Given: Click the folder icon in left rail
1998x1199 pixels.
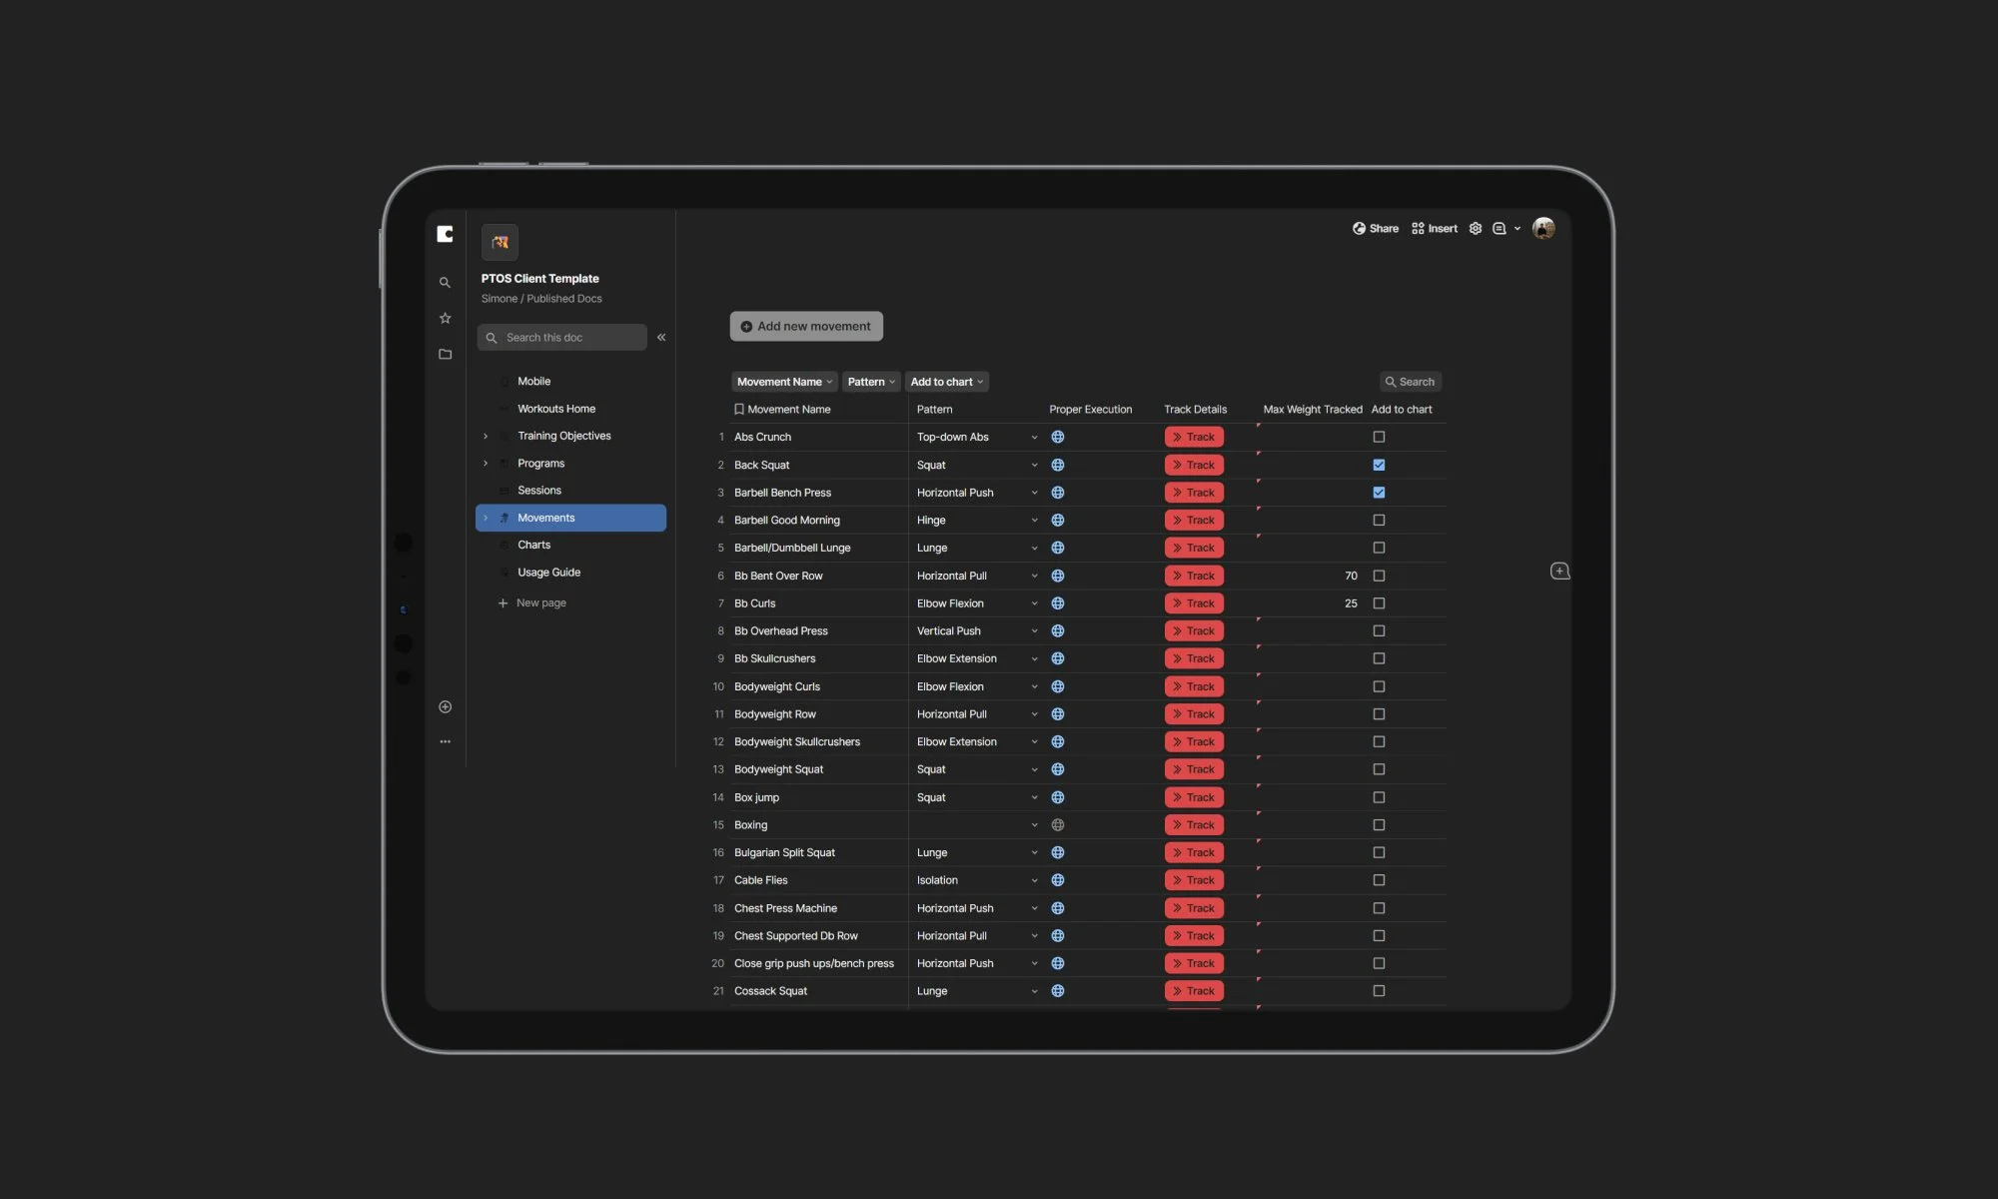Looking at the screenshot, I should click(x=445, y=355).
